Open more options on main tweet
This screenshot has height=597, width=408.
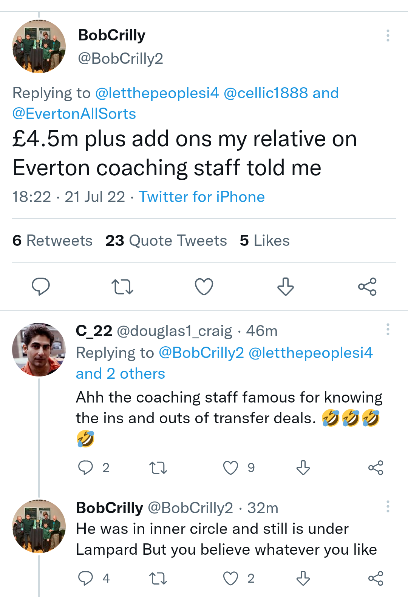[x=388, y=35]
